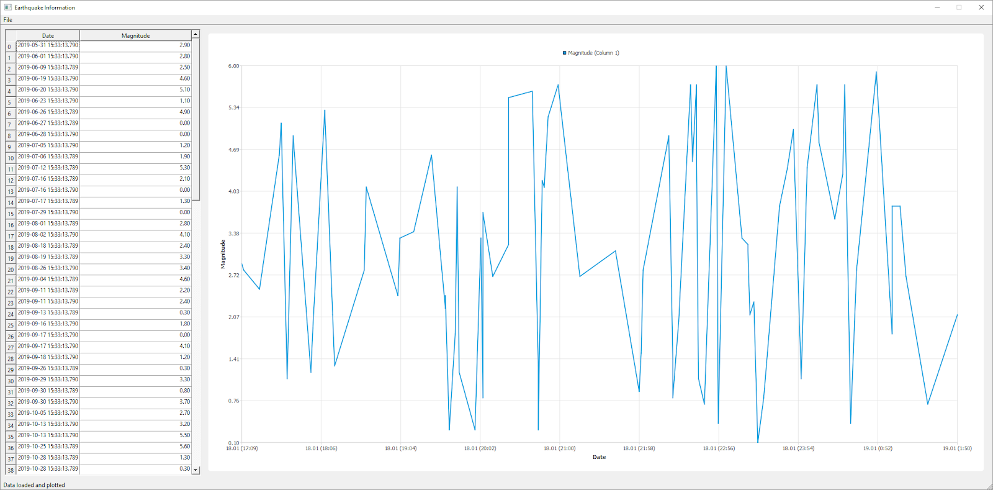
Task: Select row header 12
Action: click(x=11, y=180)
